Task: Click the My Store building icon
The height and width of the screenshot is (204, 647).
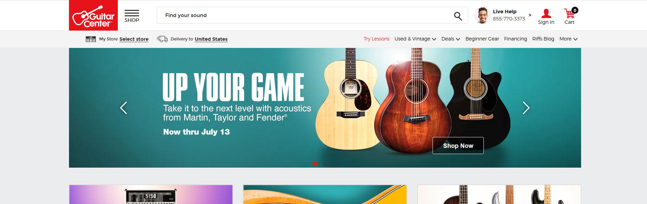Action: 90,39
